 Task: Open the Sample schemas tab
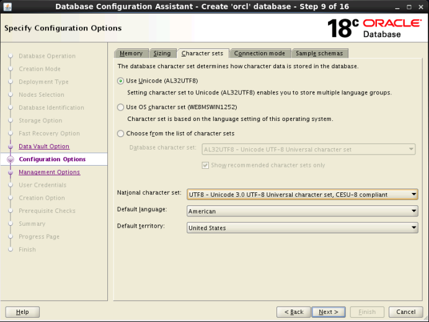click(319, 53)
